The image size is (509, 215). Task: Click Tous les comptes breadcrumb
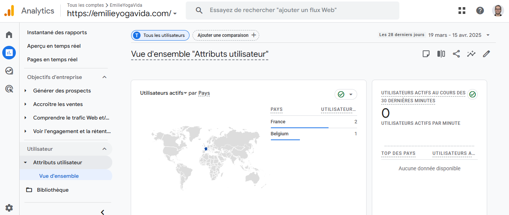(85, 5)
